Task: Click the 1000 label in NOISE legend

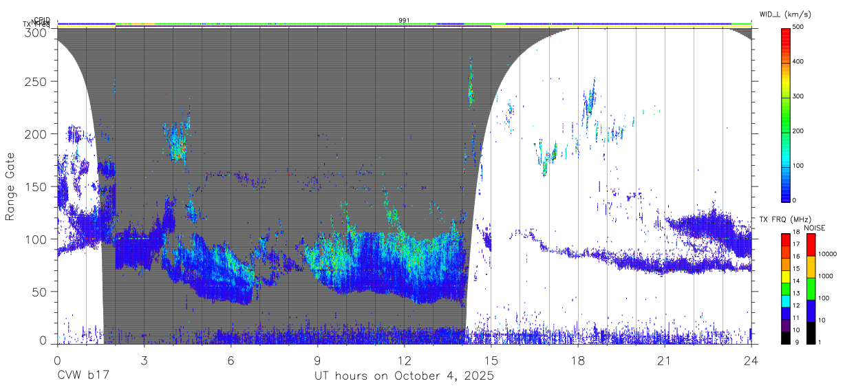Action: pyautogui.click(x=824, y=276)
